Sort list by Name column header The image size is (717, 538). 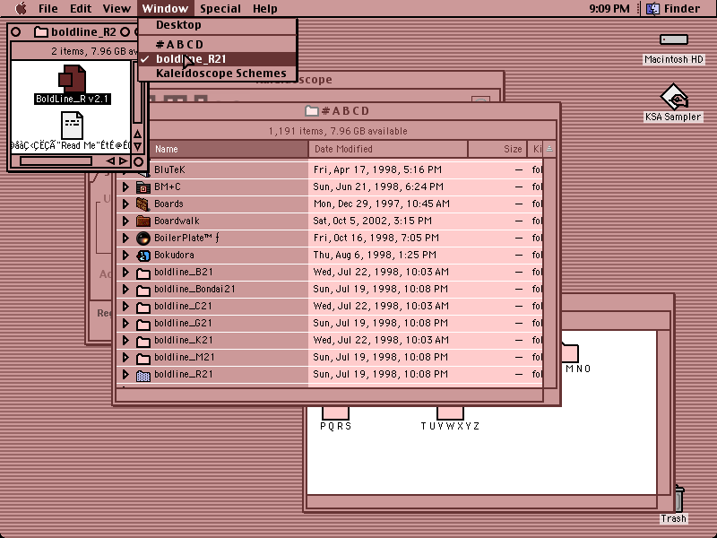tap(229, 149)
